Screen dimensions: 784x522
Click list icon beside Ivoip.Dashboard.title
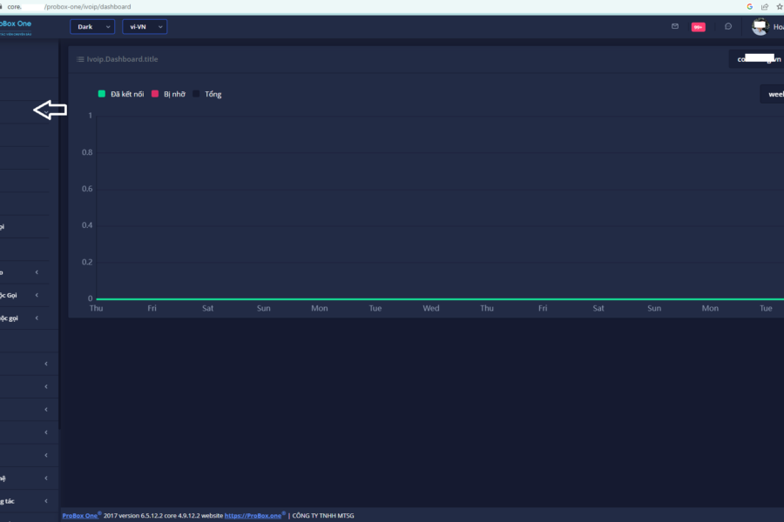(x=80, y=59)
